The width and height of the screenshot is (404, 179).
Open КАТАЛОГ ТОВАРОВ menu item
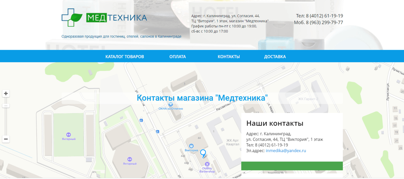[x=125, y=56]
